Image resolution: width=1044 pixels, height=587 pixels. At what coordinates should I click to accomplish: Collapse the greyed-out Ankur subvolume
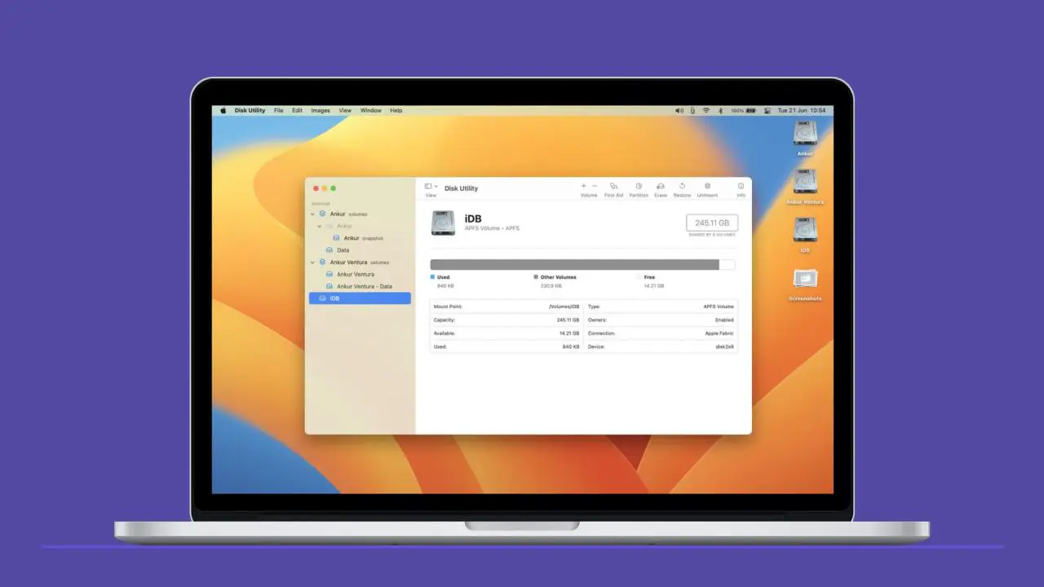point(320,226)
